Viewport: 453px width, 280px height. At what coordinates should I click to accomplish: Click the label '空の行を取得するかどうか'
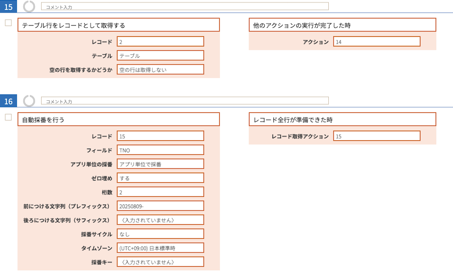click(81, 70)
